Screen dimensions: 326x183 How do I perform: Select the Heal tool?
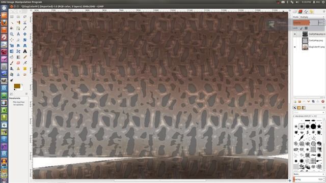tap(25, 69)
